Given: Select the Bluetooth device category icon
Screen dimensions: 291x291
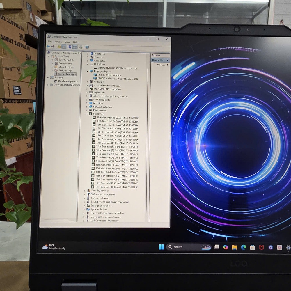Looking at the screenshot, I should coord(92,54).
